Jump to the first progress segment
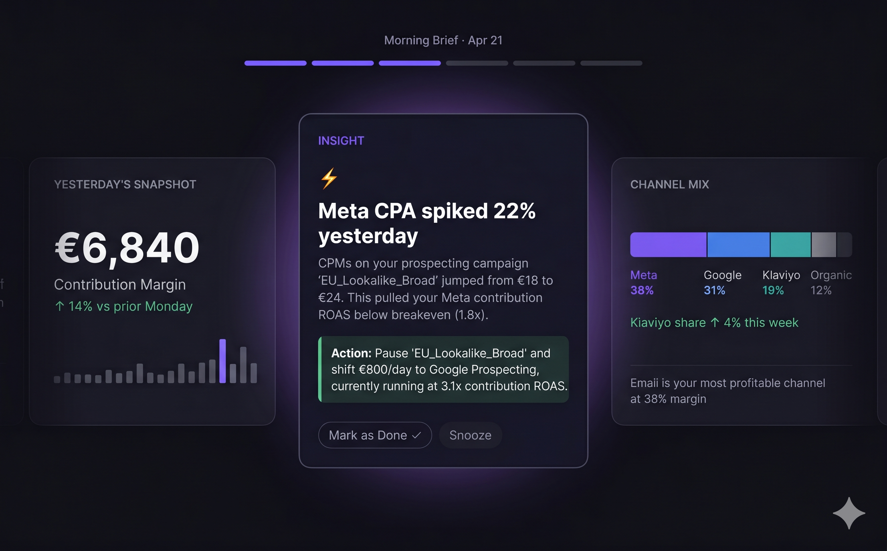 pos(275,63)
